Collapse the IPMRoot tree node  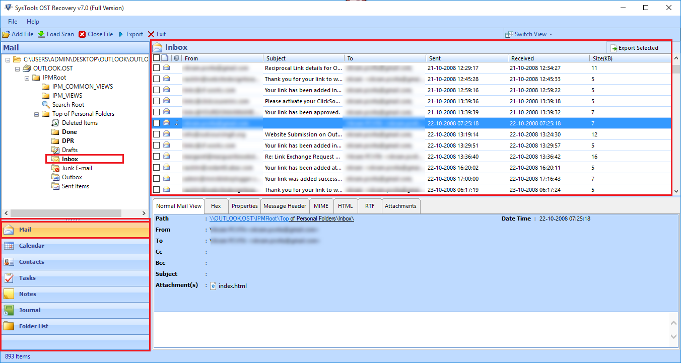point(27,78)
